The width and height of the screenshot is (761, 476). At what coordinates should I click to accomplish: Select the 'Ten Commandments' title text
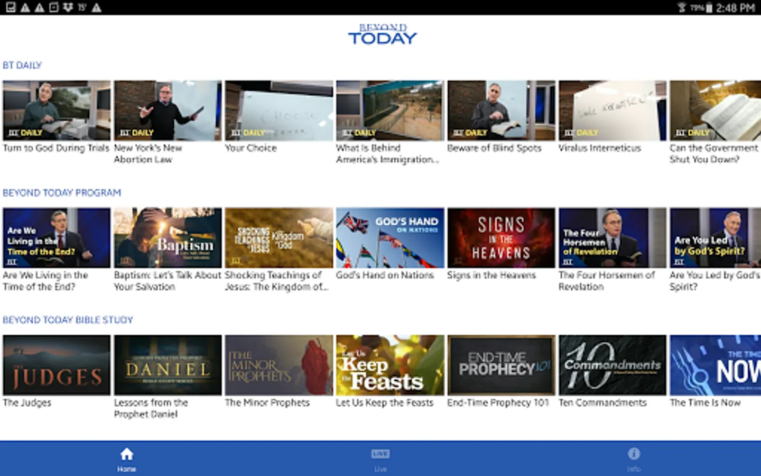point(603,402)
